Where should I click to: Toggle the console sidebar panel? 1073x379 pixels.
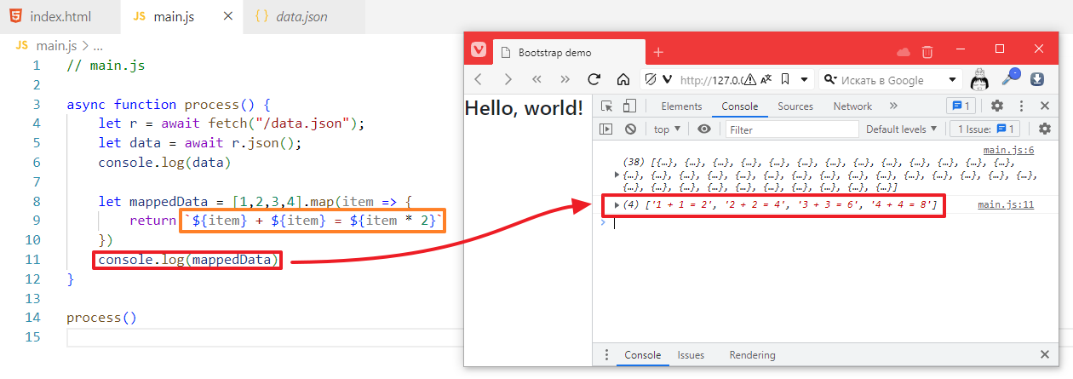tap(606, 129)
